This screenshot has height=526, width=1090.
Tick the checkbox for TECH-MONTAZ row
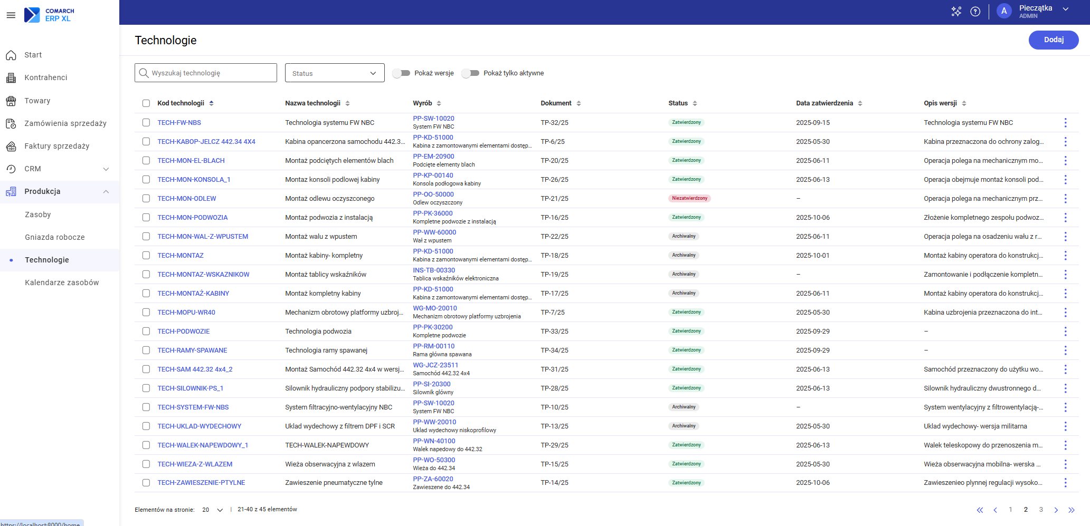click(146, 256)
